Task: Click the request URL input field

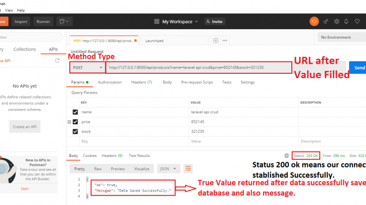Action: coord(199,67)
